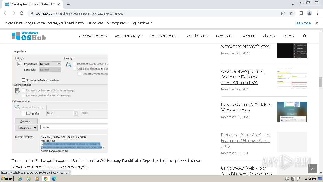This screenshot has width=323, height=182.
Task: Bookmark this page with star icon
Action: coord(291,13)
